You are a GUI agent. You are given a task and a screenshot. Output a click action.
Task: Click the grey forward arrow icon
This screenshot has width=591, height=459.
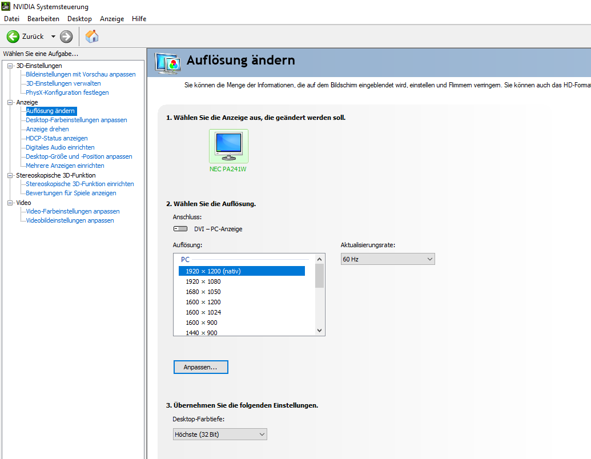(66, 37)
